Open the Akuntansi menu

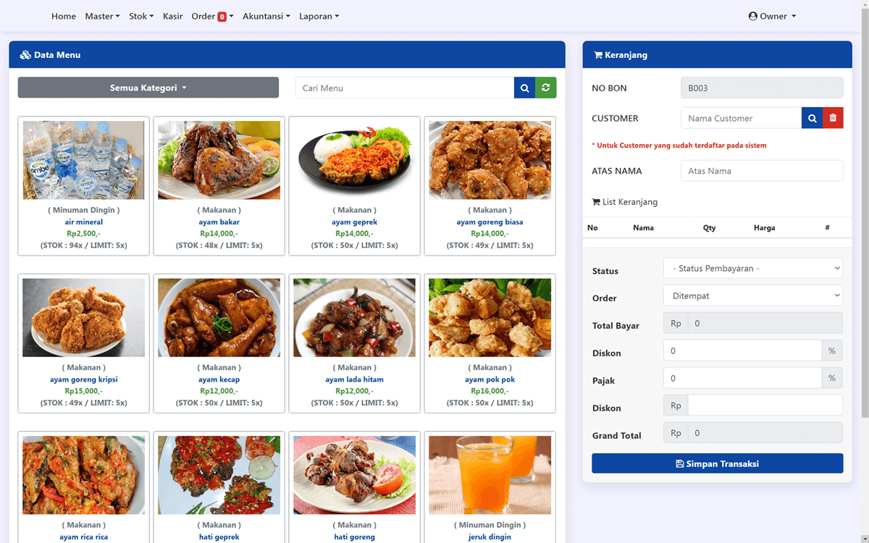(266, 15)
